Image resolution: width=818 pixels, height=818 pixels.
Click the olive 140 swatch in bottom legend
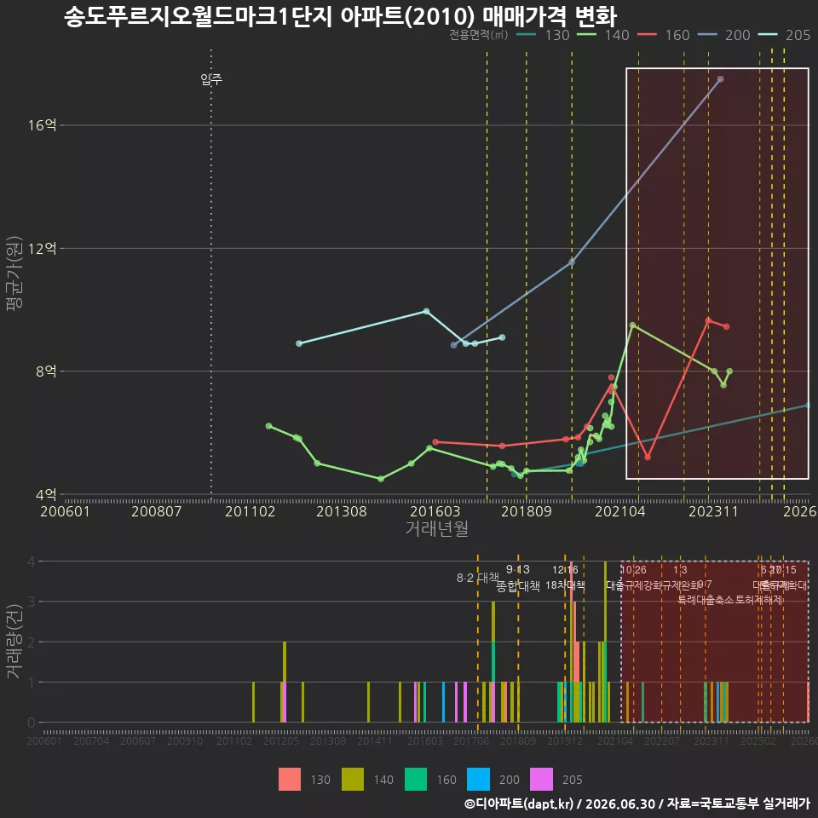[353, 780]
